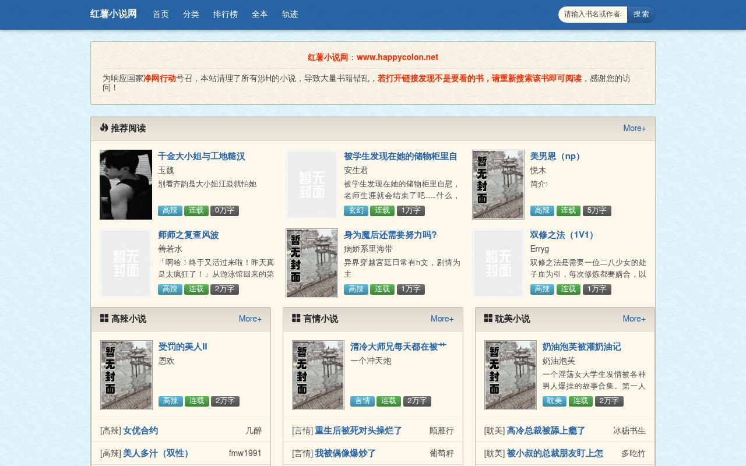
Task: Click the grid icon beside 耽美小说
Action: click(x=488, y=318)
